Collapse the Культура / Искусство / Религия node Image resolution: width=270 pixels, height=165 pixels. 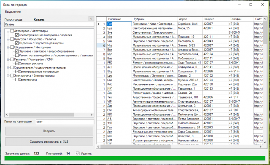8,39
